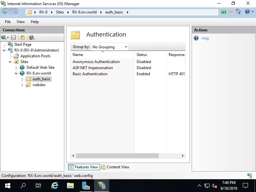Go to the Home icon in toolbar
Image resolution: width=256 pixels, height=192 pixels.
(238, 12)
